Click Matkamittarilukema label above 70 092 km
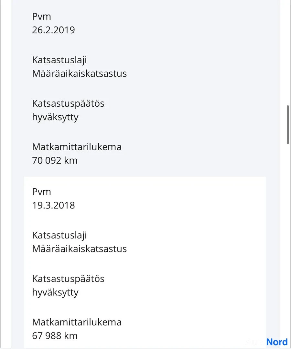Image resolution: width=291 pixels, height=349 pixels. [77, 147]
